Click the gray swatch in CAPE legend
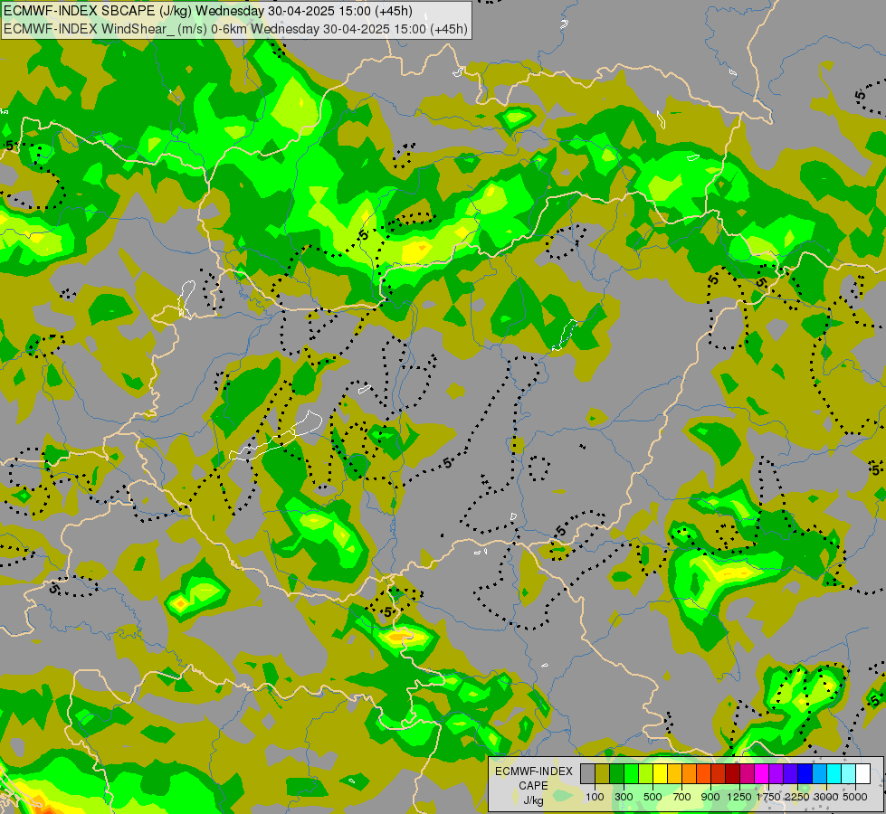Image resolution: width=886 pixels, height=814 pixels. pos(587,773)
